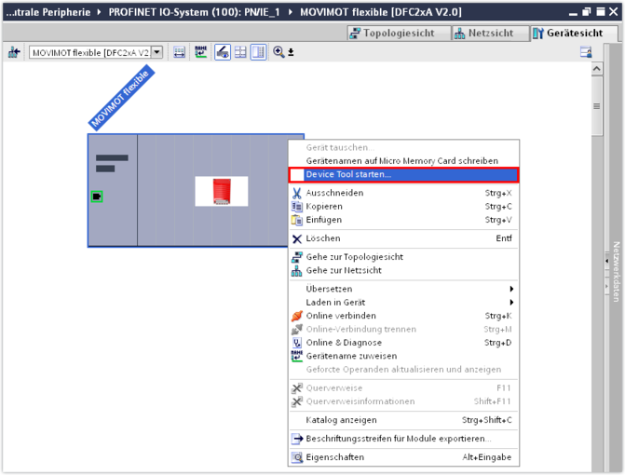Click the green port on MOVIMOT device
The width and height of the screenshot is (625, 475).
(97, 197)
